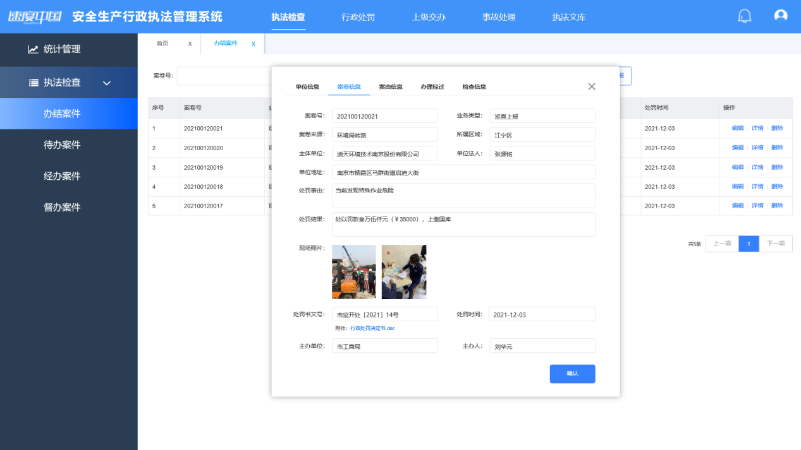Select 事故处理 in top navigation

(499, 17)
